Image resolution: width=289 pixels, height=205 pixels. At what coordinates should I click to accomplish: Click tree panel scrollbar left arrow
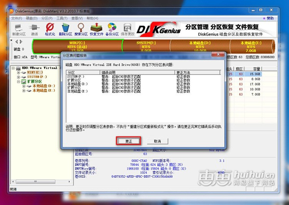tap(13, 182)
